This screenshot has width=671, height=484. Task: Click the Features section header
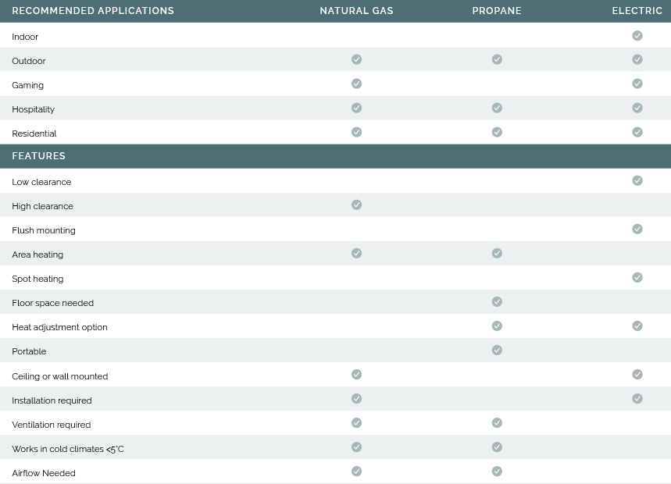[x=39, y=156]
